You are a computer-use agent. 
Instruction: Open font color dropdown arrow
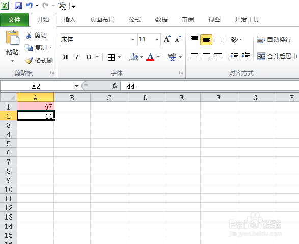point(158,57)
